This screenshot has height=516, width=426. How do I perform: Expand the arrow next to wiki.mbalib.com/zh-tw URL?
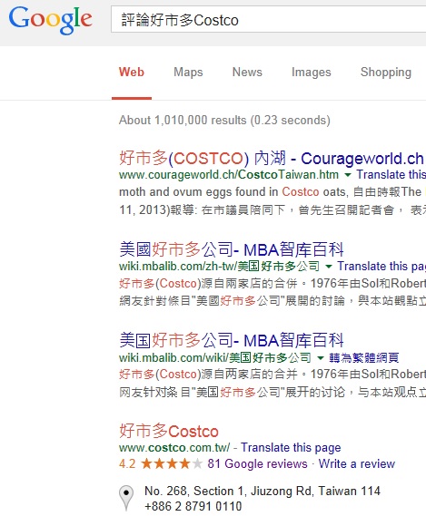click(329, 267)
